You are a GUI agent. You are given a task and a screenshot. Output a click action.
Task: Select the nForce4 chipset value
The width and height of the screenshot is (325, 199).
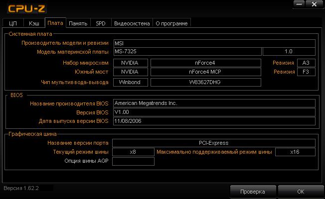click(x=205, y=63)
